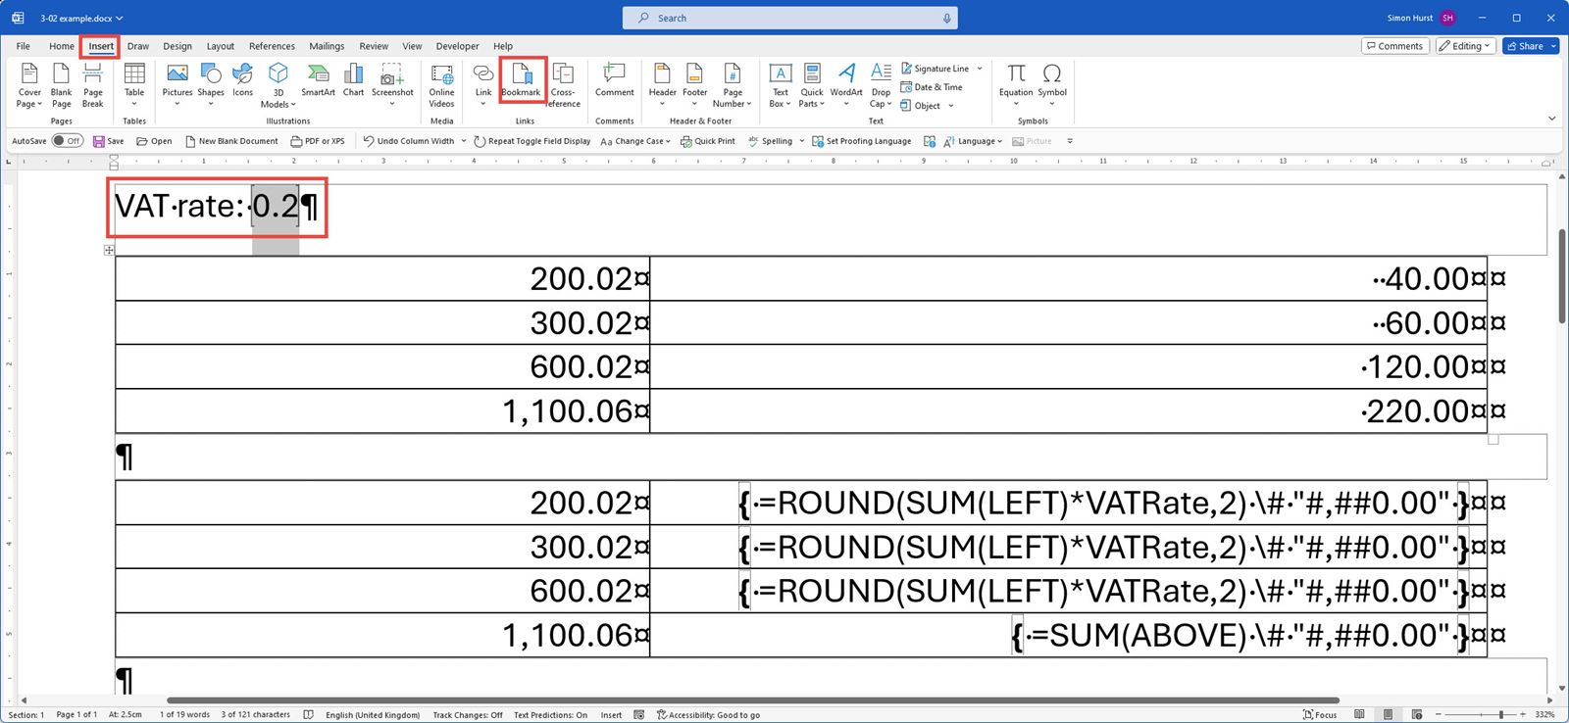
Task: Open the Change Case dropdown
Action: pyautogui.click(x=635, y=141)
